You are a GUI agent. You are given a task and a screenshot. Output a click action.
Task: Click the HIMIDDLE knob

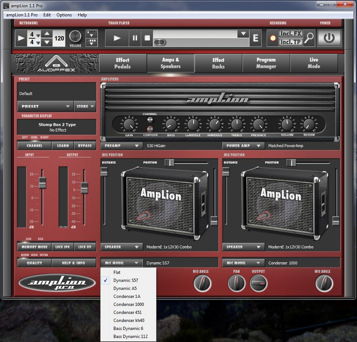tap(215, 124)
